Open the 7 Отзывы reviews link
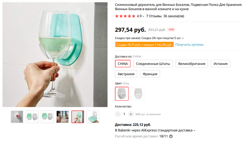This screenshot has width=246, height=141. coord(154,16)
